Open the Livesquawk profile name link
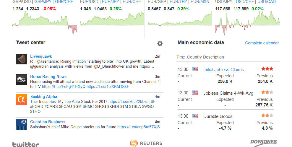The width and height of the screenshot is (292, 147). [x=41, y=56]
